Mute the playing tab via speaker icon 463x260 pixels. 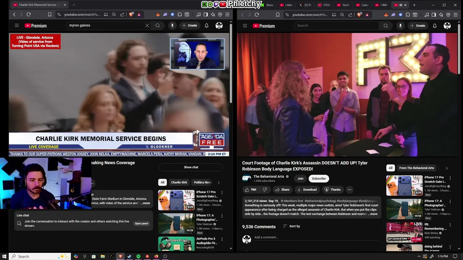400,5
